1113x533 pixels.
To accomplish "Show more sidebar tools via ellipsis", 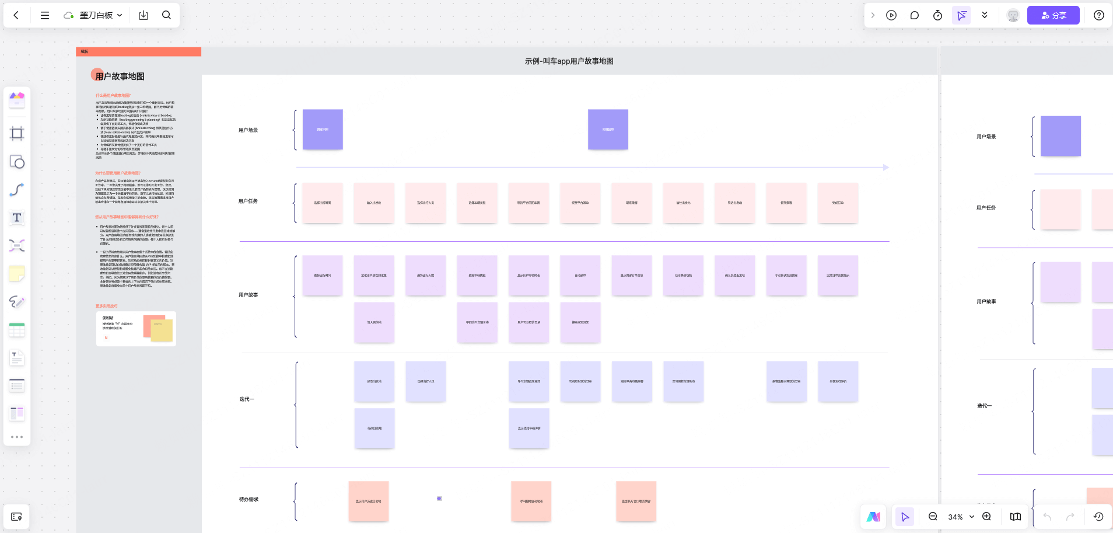I will coord(17,437).
